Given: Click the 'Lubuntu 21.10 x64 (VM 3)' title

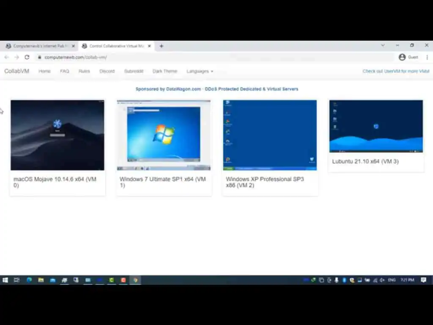Looking at the screenshot, I should coord(365,161).
